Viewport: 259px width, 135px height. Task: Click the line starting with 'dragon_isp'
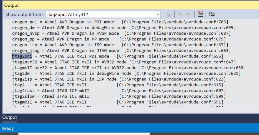click(x=120, y=45)
